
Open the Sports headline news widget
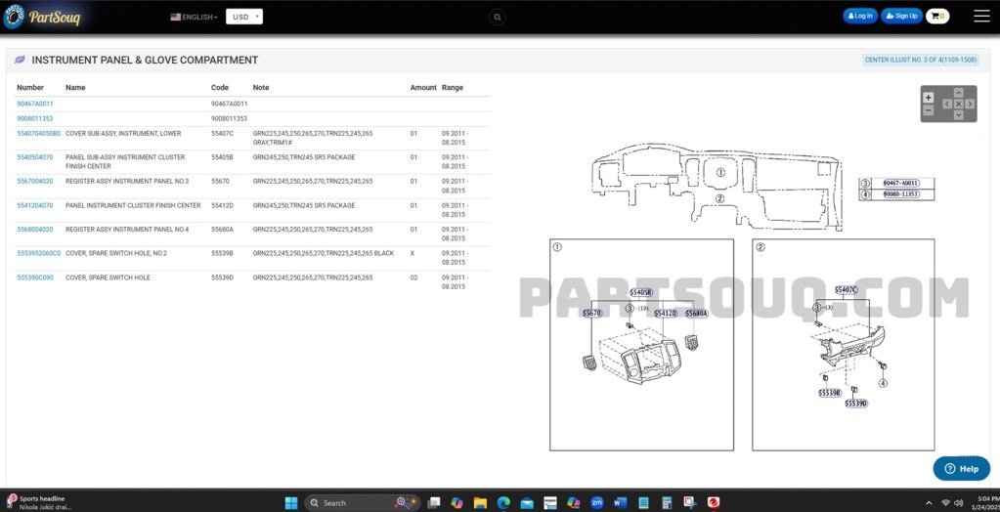[37, 502]
